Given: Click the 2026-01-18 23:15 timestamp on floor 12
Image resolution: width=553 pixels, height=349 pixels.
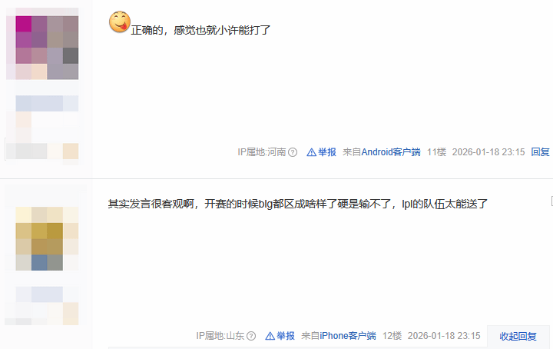Looking at the screenshot, I should [444, 336].
